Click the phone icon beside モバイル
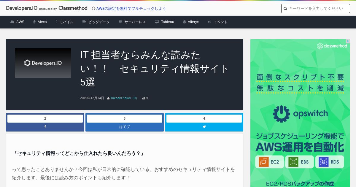The height and width of the screenshot is (187, 356). (56, 22)
